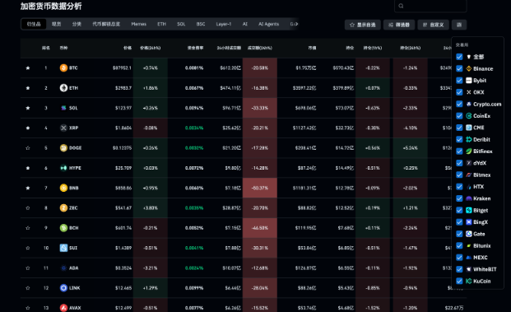Viewport: 511px width, 312px height.
Task: Sort by the 资金费率 column header
Action: tap(195, 48)
